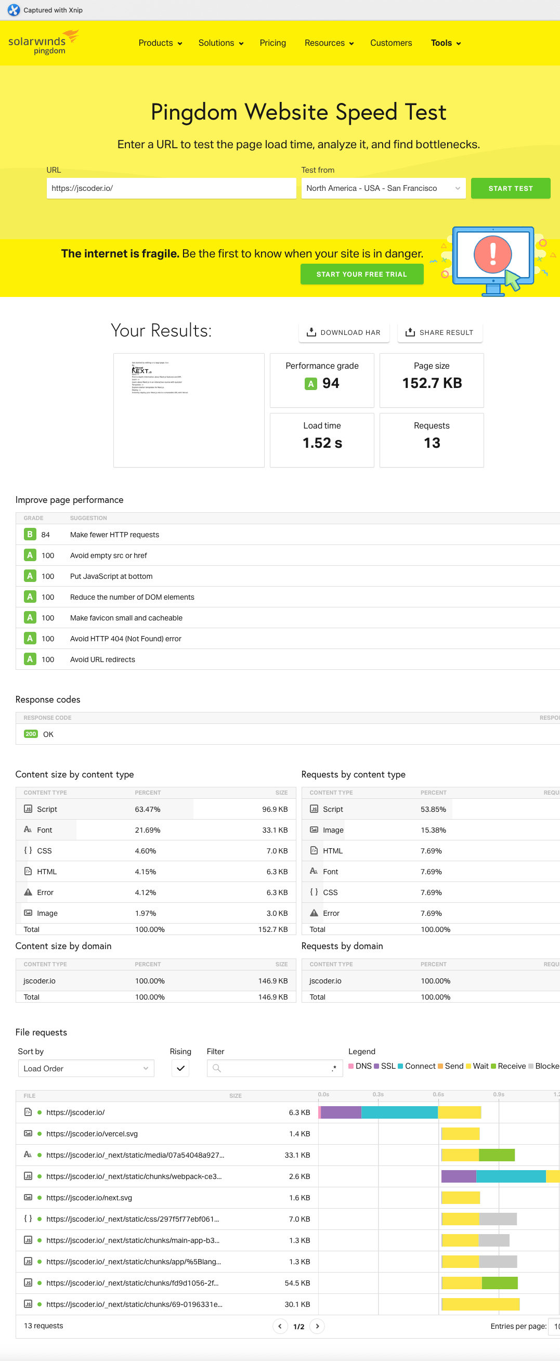
Task: Expand the Products menu
Action: [160, 43]
